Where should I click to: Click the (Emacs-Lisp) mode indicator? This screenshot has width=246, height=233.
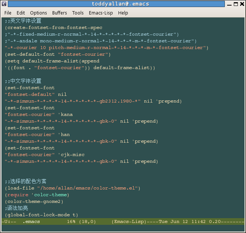click(x=129, y=221)
